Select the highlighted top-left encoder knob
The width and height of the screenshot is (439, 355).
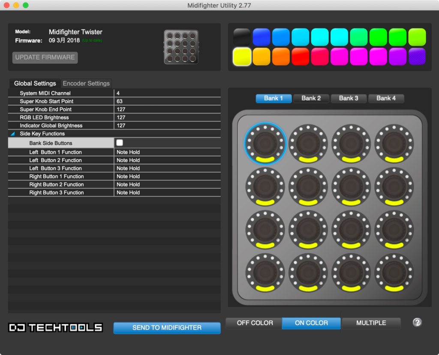(x=265, y=143)
